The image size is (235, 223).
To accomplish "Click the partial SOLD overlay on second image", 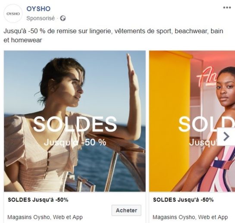I will (x=207, y=124).
